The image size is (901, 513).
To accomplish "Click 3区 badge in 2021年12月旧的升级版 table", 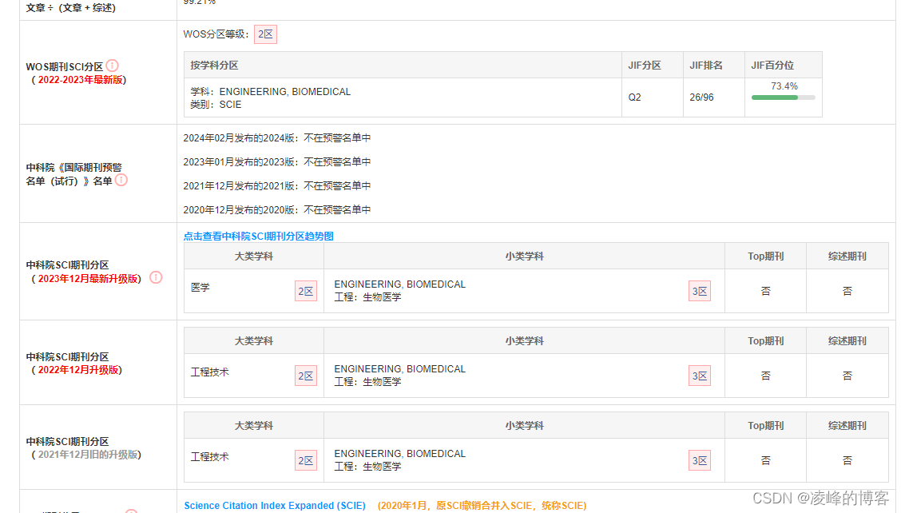I will [x=699, y=460].
